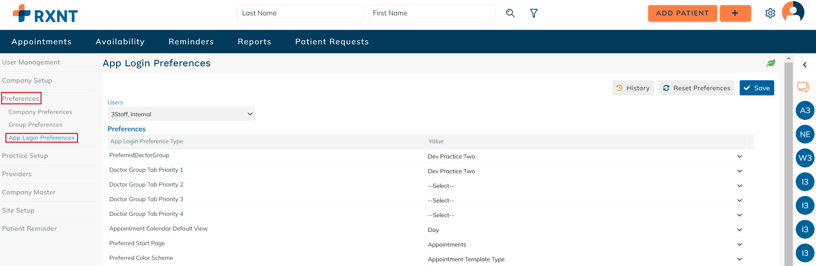The height and width of the screenshot is (266, 816).
Task: Click the First Name search field
Action: point(431,13)
